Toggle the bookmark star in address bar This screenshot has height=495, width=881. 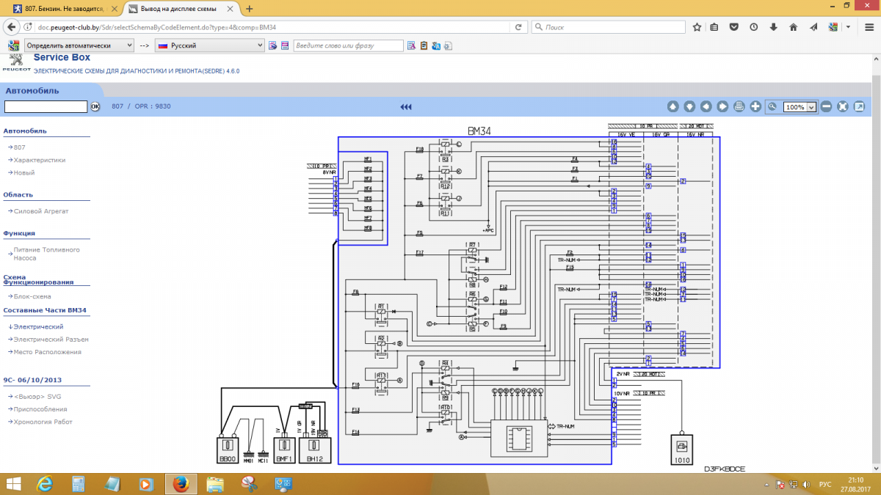tap(696, 26)
